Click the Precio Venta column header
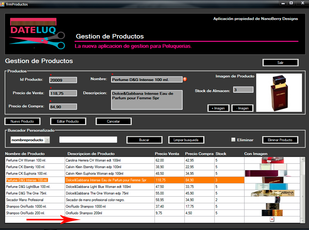 coord(167,154)
